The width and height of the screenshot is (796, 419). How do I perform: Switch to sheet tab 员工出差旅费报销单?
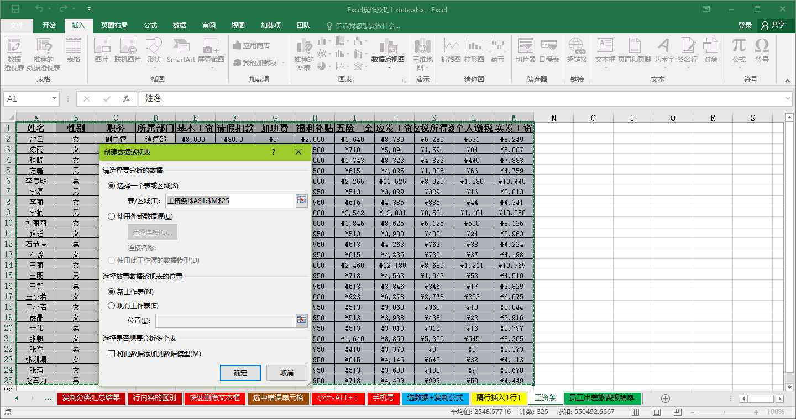point(602,397)
